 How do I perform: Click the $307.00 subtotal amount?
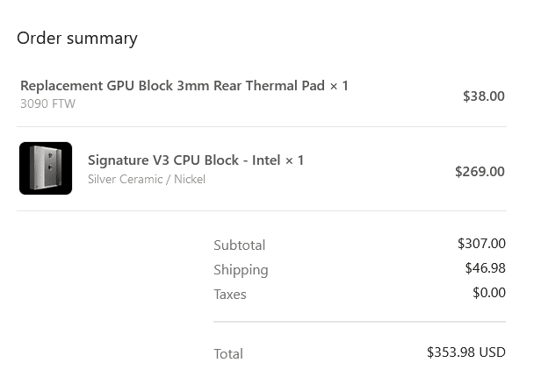481,244
